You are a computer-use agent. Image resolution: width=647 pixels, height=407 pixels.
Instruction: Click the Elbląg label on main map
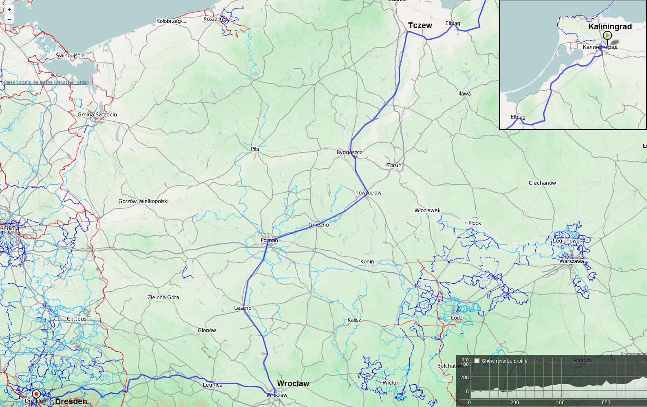coord(453,24)
